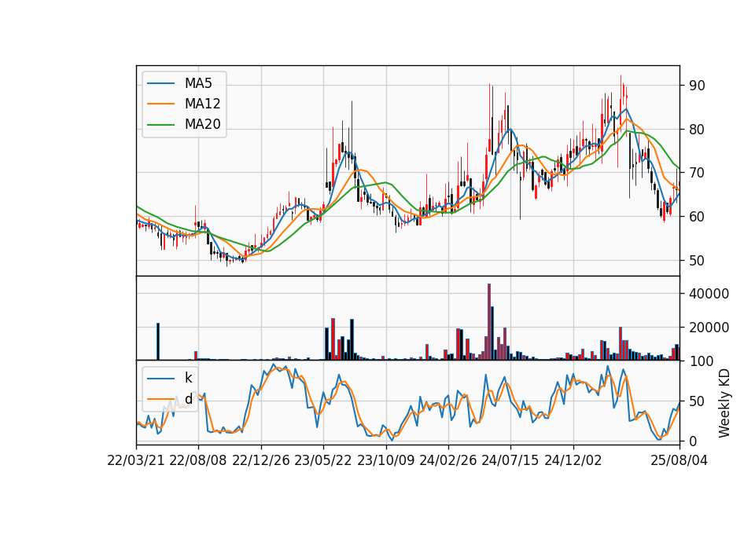755x542 pixels.
Task: Click the 25/08/04 date tick label
Action: [679, 460]
